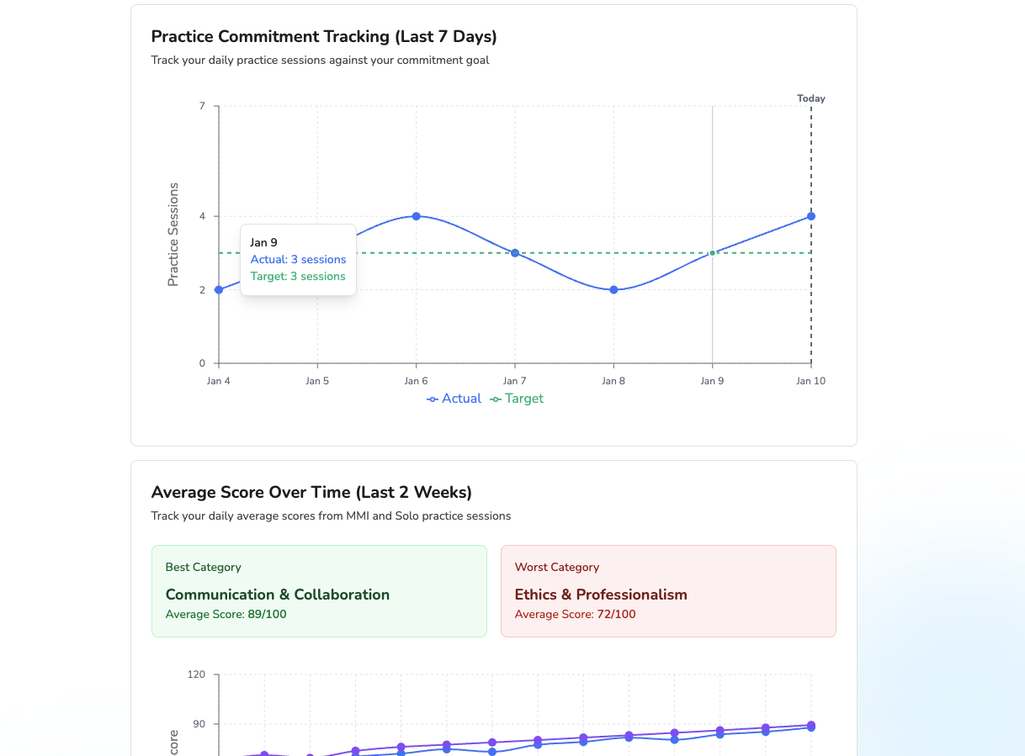The image size is (1025, 756).
Task: Toggle the Actual series in the chart legend
Action: pos(454,398)
